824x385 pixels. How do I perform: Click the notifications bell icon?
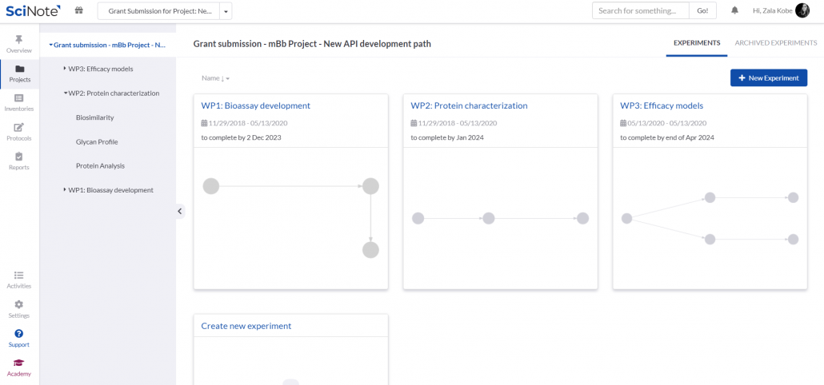tap(734, 10)
